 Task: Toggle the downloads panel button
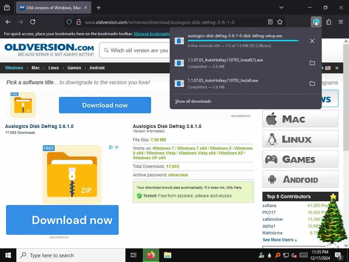pos(316,22)
